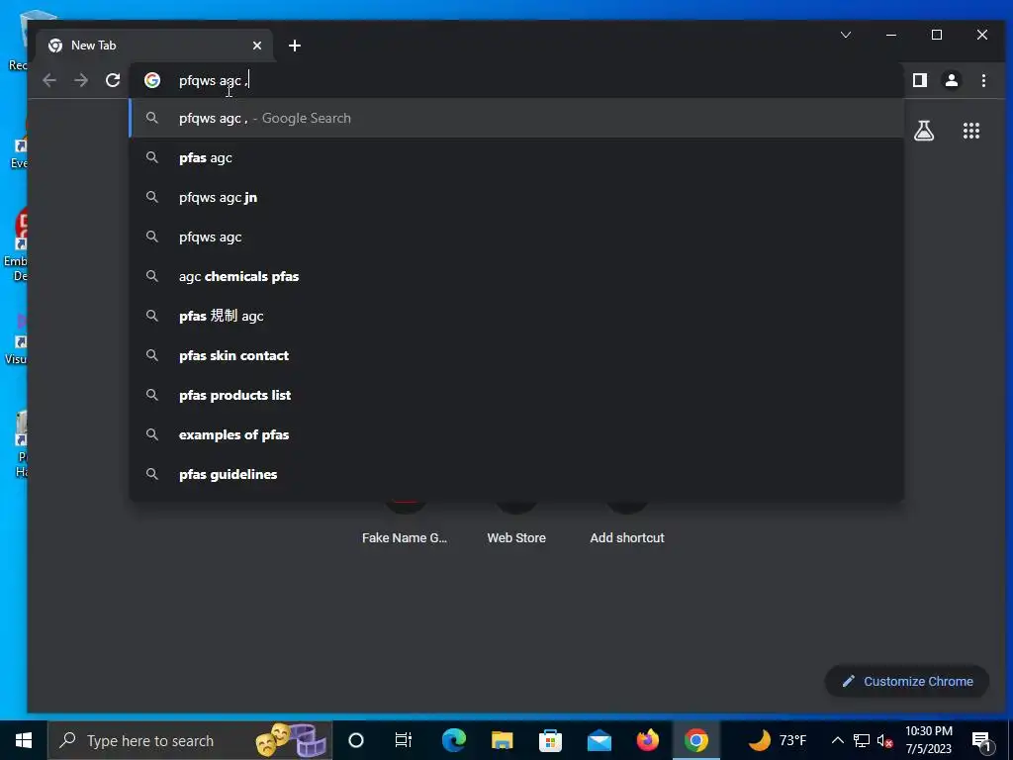This screenshot has height=760, width=1013.
Task: Open the Web Store shortcut
Action: coord(516,523)
